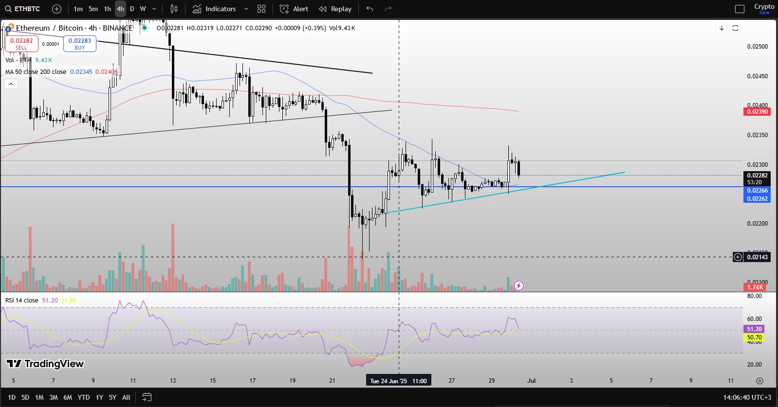The width and height of the screenshot is (778, 407).
Task: Switch to the daily D timeframe
Action: point(132,9)
